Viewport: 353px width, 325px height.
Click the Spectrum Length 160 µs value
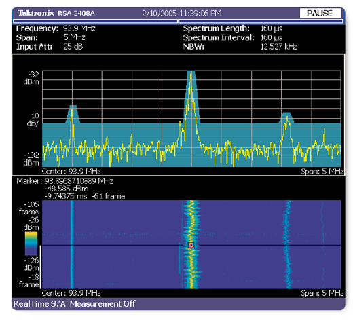coord(272,28)
